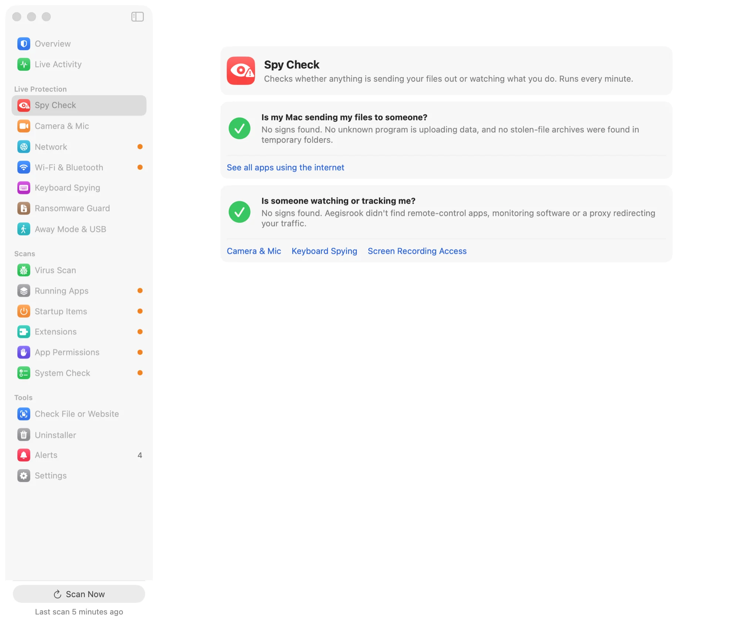Click the Network globe icon
Image resolution: width=740 pixels, height=628 pixels.
(x=24, y=147)
